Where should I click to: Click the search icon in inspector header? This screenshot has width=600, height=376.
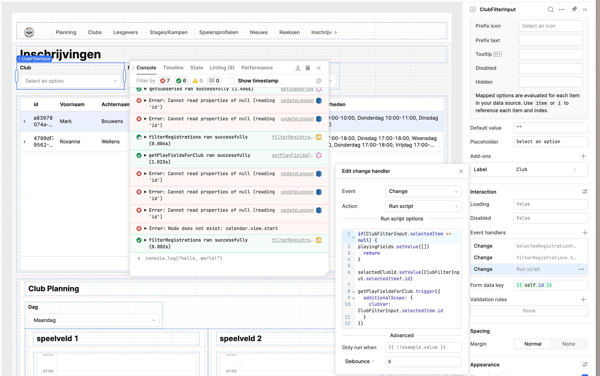click(551, 9)
